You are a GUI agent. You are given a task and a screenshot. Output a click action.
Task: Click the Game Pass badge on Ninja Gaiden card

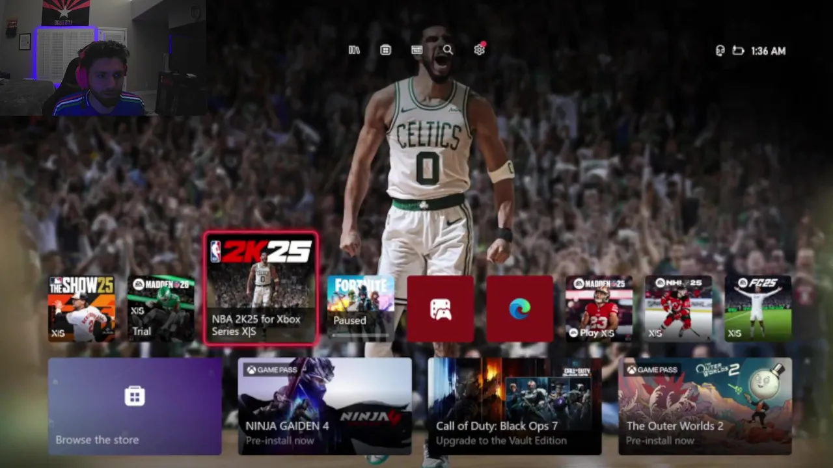point(271,370)
